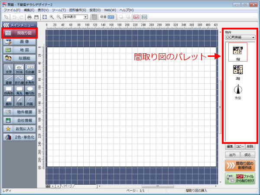This screenshot has height=195, width=260.
Task: Click the zoom in magnifier icon
Action: pos(52,17)
